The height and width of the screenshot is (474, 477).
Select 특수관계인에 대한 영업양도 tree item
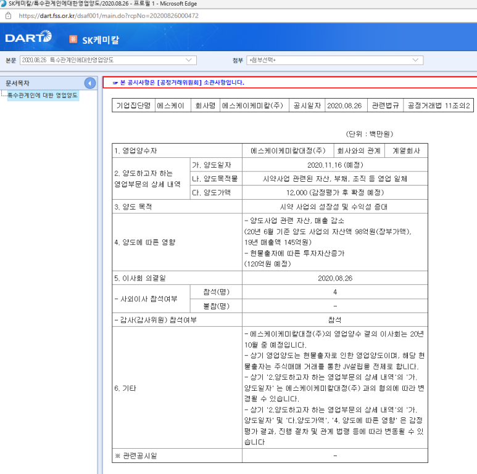(x=43, y=96)
